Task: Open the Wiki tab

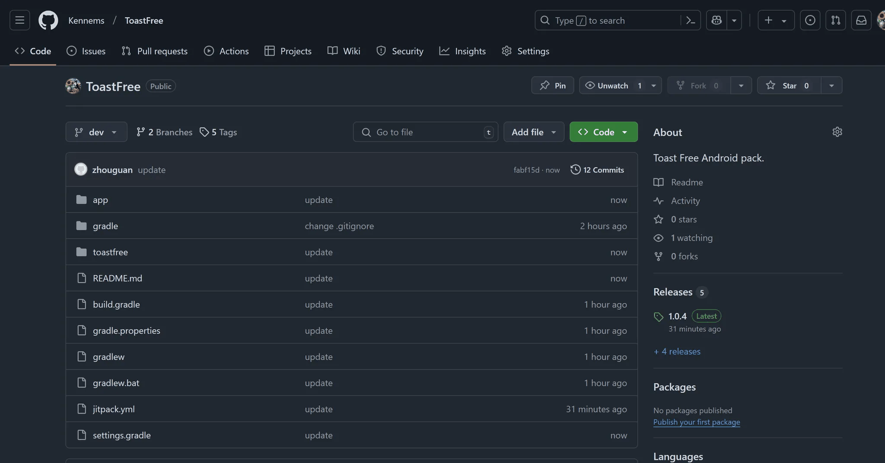Action: point(344,51)
